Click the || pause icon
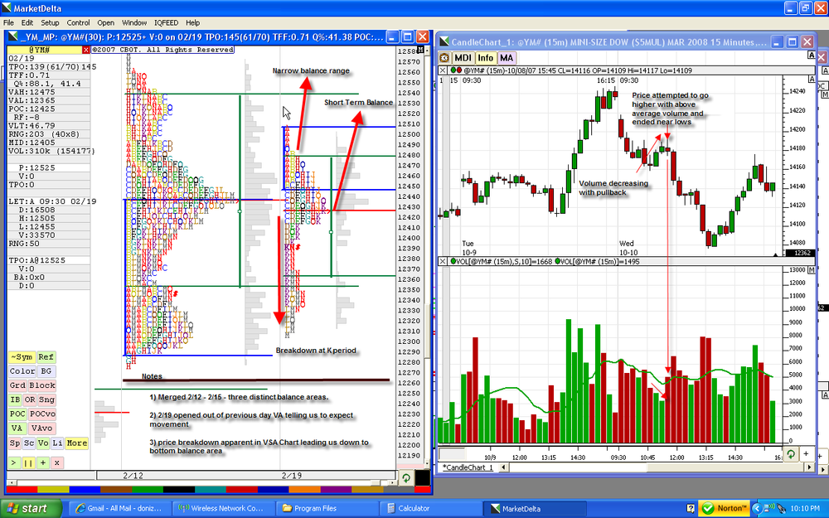The height and width of the screenshot is (518, 829). [28, 463]
